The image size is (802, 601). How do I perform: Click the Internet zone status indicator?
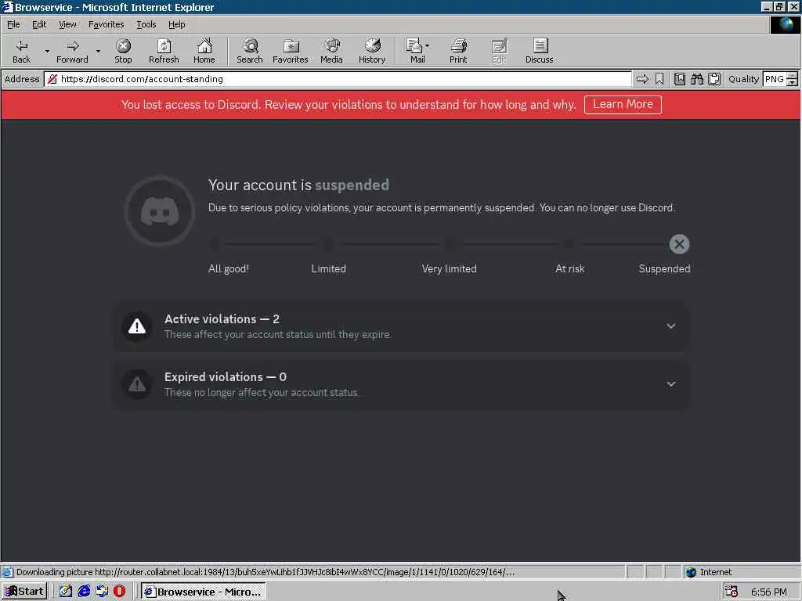pos(708,572)
